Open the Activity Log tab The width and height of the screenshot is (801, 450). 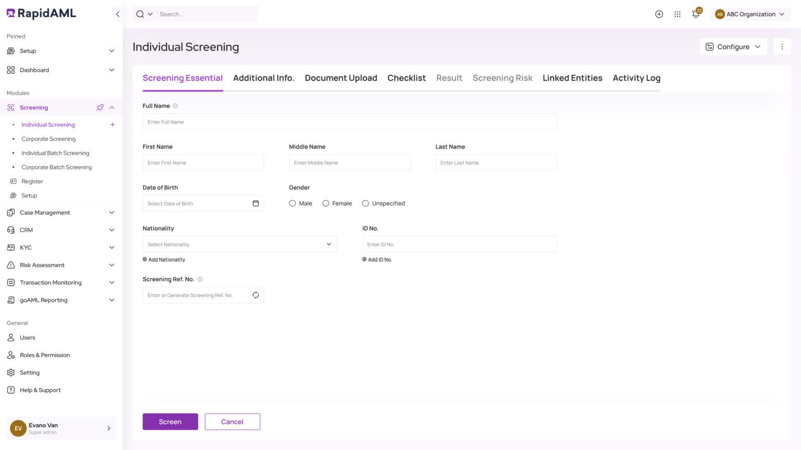[x=636, y=78]
